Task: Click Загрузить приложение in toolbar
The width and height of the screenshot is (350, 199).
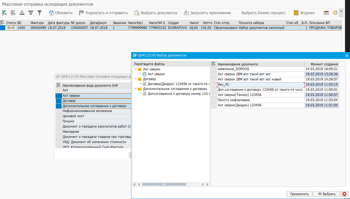Action: [207, 13]
